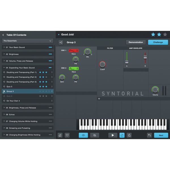The height and width of the screenshot is (170, 170).
Task: Click the undo back arrow button
Action: coord(149,135)
